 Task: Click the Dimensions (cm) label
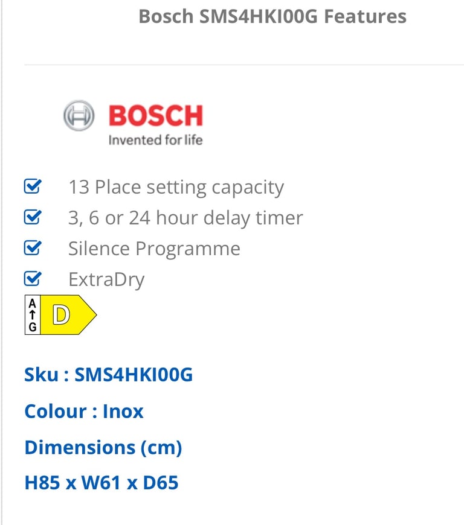click(x=103, y=448)
